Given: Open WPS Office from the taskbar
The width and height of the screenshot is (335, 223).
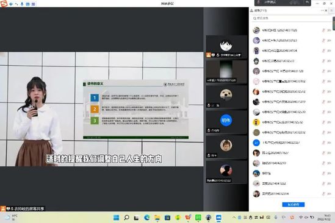Looking at the screenshot, I should (x=188, y=218).
